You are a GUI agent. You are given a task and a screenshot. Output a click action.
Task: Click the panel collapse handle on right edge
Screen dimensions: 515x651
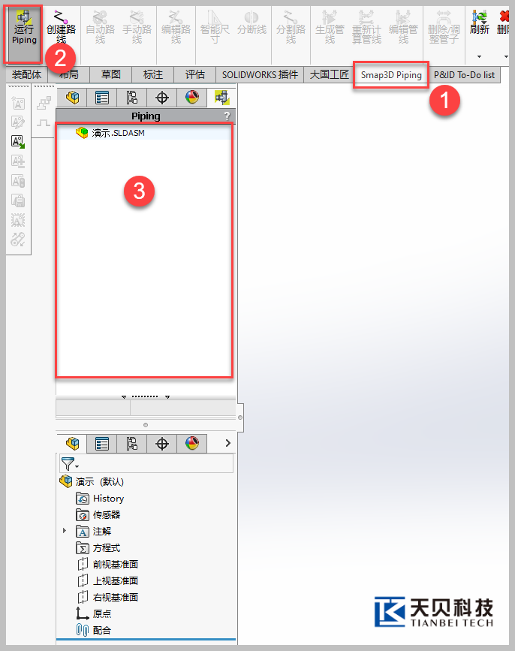pos(240,417)
